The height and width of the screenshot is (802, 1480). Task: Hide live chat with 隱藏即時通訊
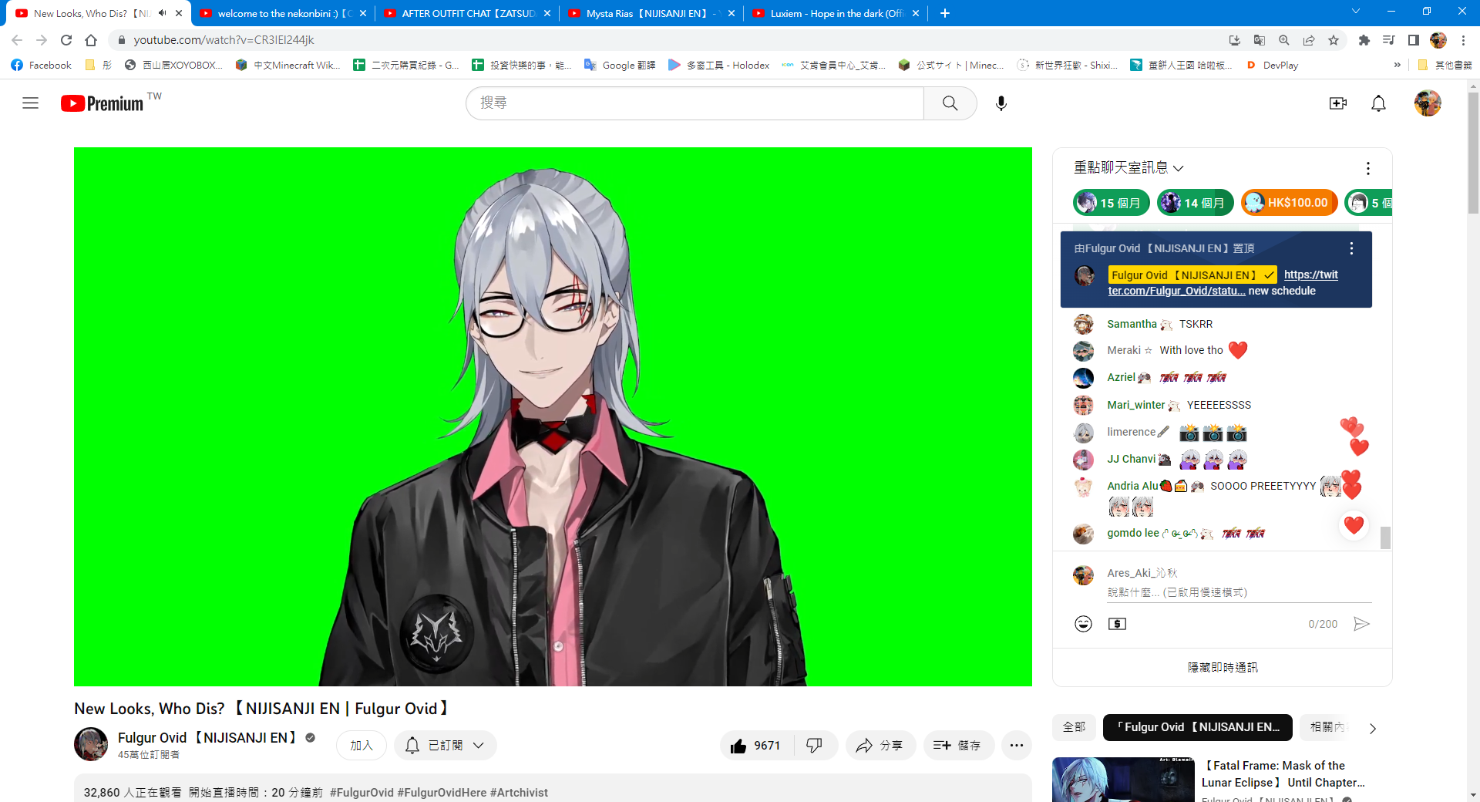1222,667
